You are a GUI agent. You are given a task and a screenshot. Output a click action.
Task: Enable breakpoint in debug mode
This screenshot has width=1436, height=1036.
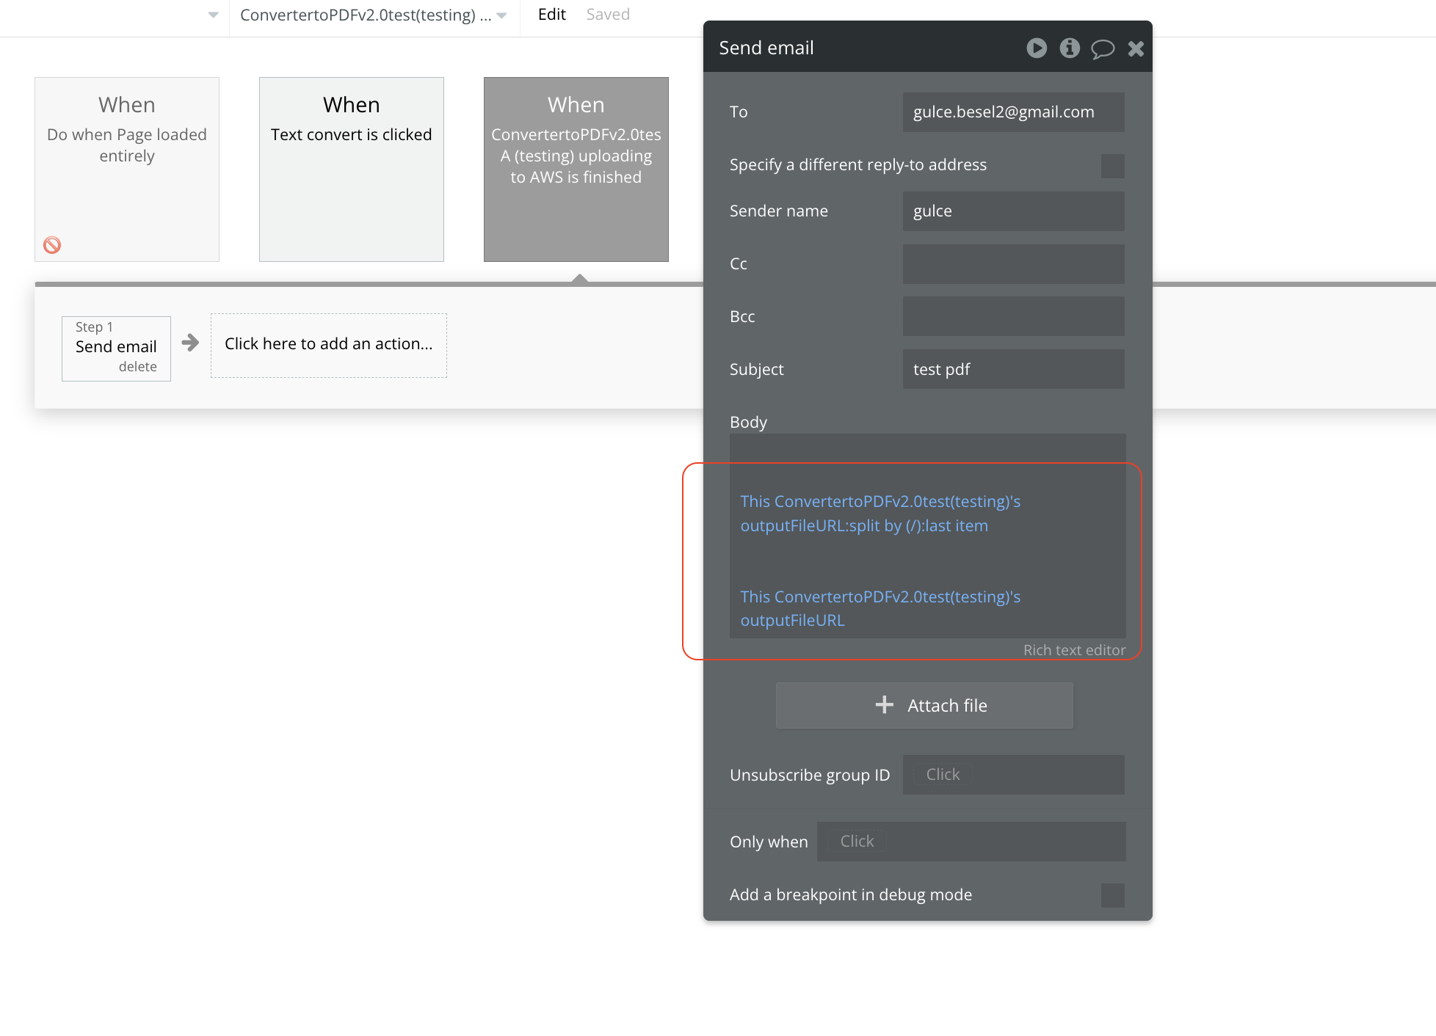[1113, 895]
